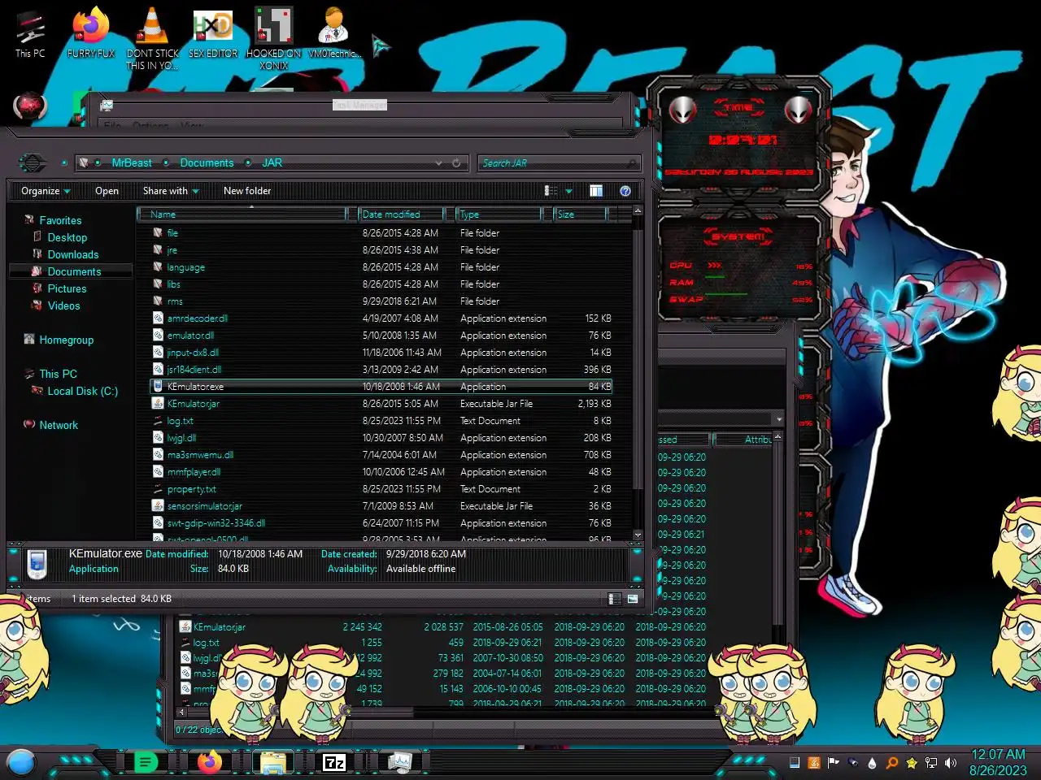Open the green Spotify-like taskbar icon
1041x780 pixels.
tap(146, 762)
